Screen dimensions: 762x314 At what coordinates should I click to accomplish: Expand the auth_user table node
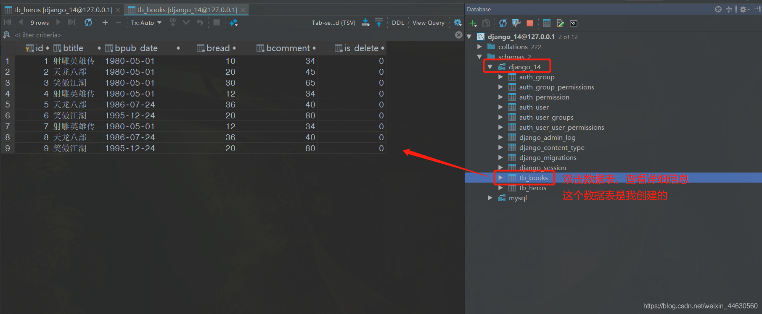point(500,107)
